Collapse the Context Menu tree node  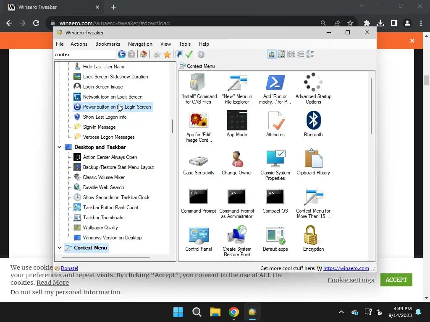[59, 247]
